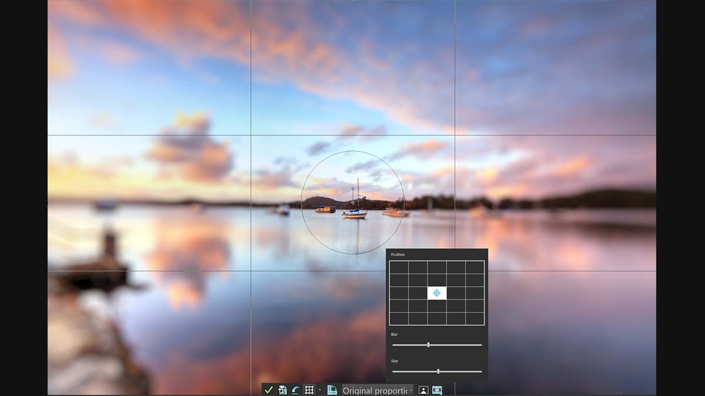Pick the bottom-left cell of Position grid
Image resolution: width=705 pixels, height=396 pixels.
coord(399,319)
